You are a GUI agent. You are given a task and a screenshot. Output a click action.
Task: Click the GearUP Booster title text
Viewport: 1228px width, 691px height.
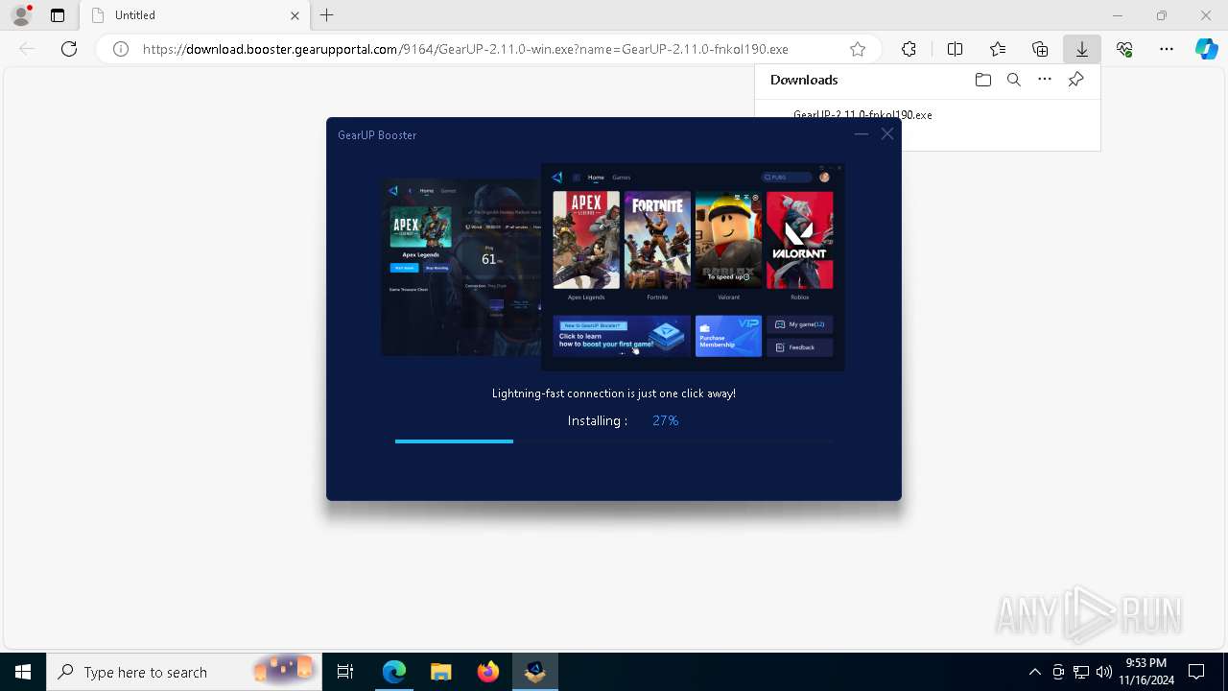click(377, 135)
